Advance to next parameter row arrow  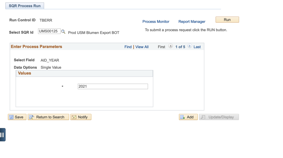[x=190, y=46]
